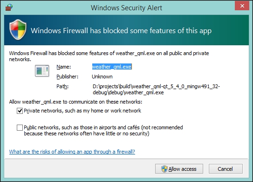Click the Path label

click(x=62, y=87)
